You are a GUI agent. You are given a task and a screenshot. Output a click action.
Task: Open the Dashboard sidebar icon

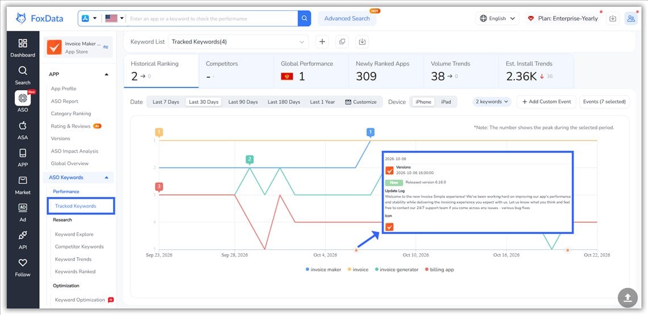[x=23, y=43]
